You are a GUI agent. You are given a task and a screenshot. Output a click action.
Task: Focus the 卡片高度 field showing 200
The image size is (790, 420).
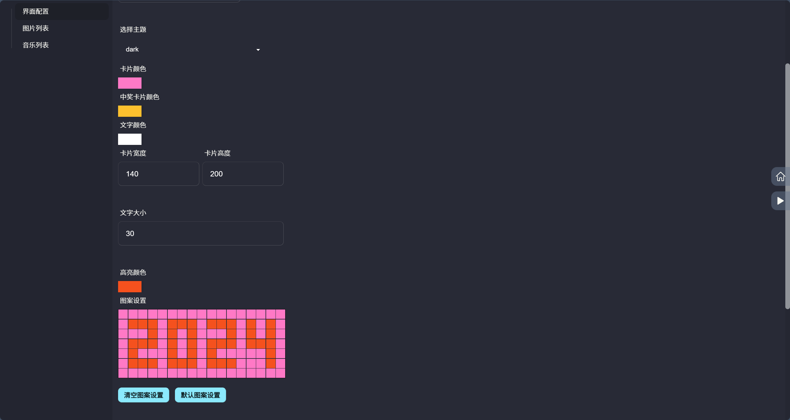[243, 174]
